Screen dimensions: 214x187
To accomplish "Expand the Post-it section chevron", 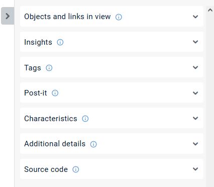I will (x=195, y=93).
